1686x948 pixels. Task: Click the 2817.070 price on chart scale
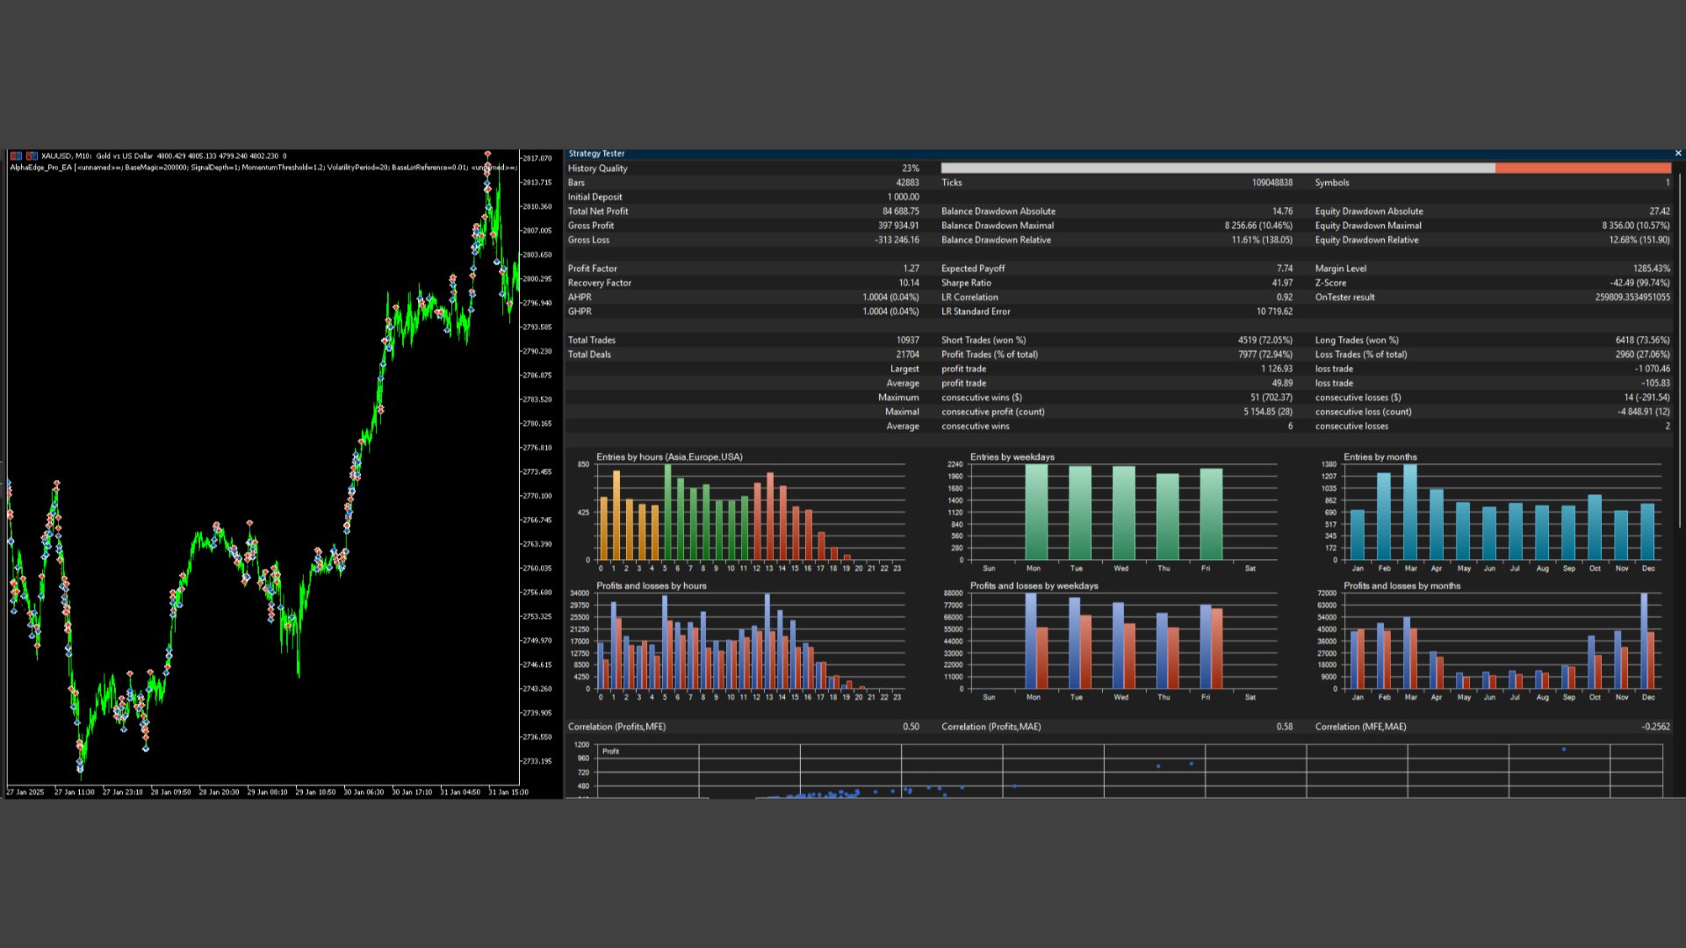coord(537,158)
